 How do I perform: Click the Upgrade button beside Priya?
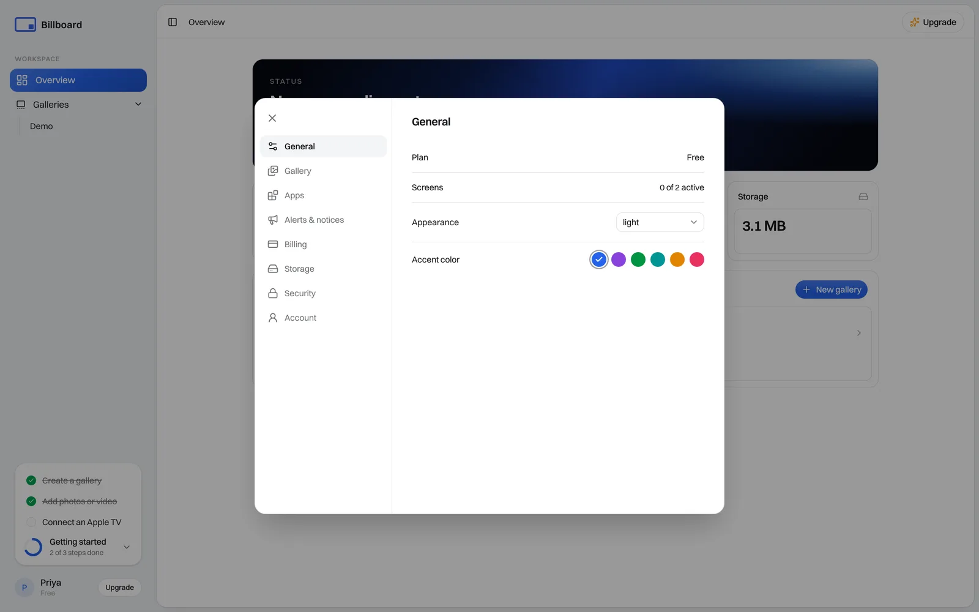(119, 588)
